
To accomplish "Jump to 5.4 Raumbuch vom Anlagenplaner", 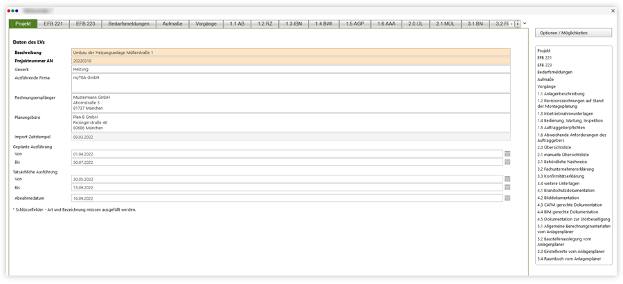I will 570,258.
